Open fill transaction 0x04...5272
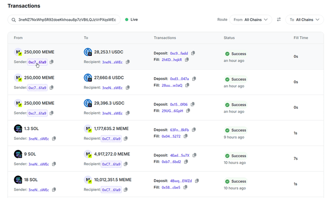 pyautogui.click(x=171, y=136)
